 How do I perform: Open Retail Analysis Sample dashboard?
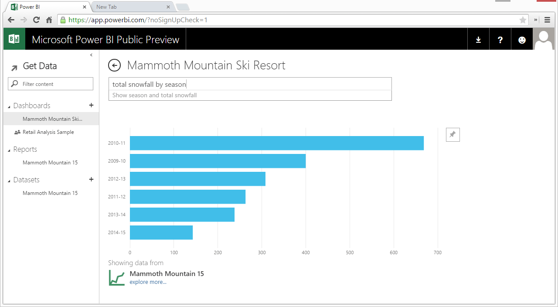click(48, 132)
